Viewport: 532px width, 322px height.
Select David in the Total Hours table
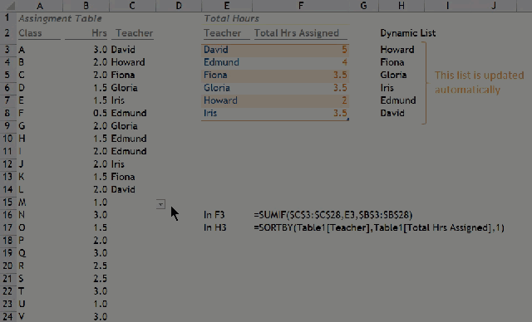[x=216, y=50]
